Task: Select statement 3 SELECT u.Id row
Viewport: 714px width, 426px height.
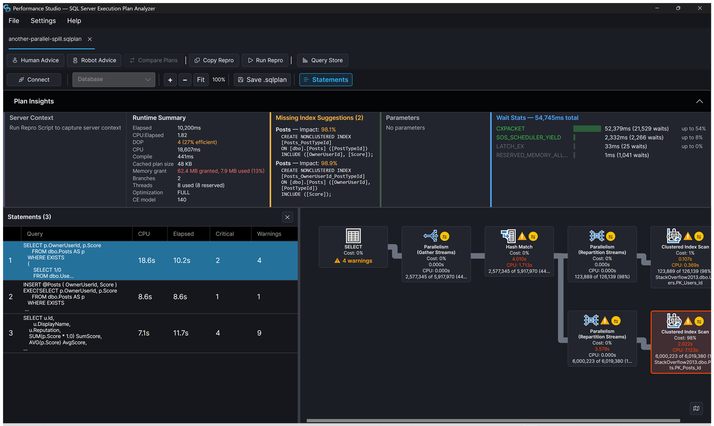Action: [150, 333]
